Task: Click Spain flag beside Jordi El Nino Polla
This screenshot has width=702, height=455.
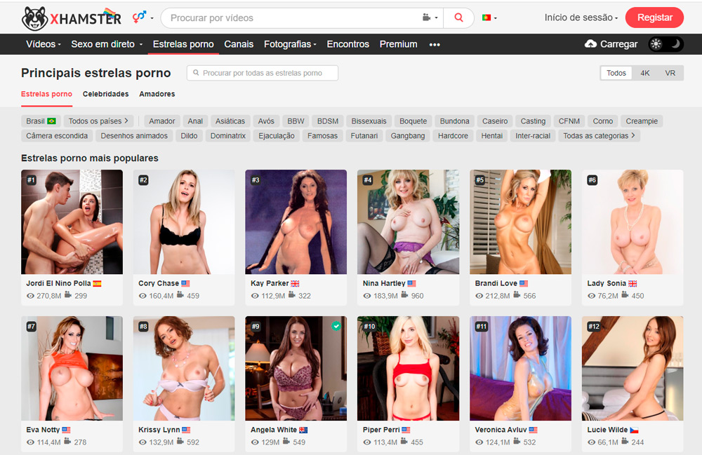Action: (x=97, y=283)
